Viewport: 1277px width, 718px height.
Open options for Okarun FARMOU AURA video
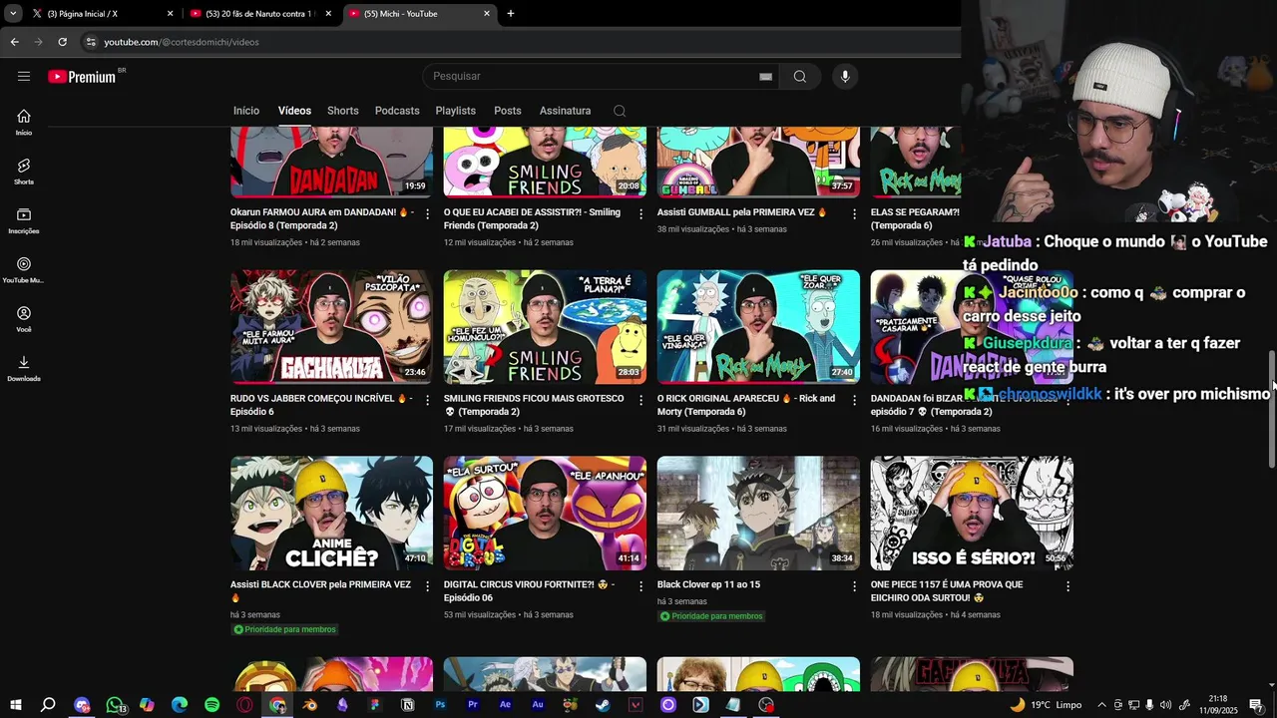[x=428, y=213]
